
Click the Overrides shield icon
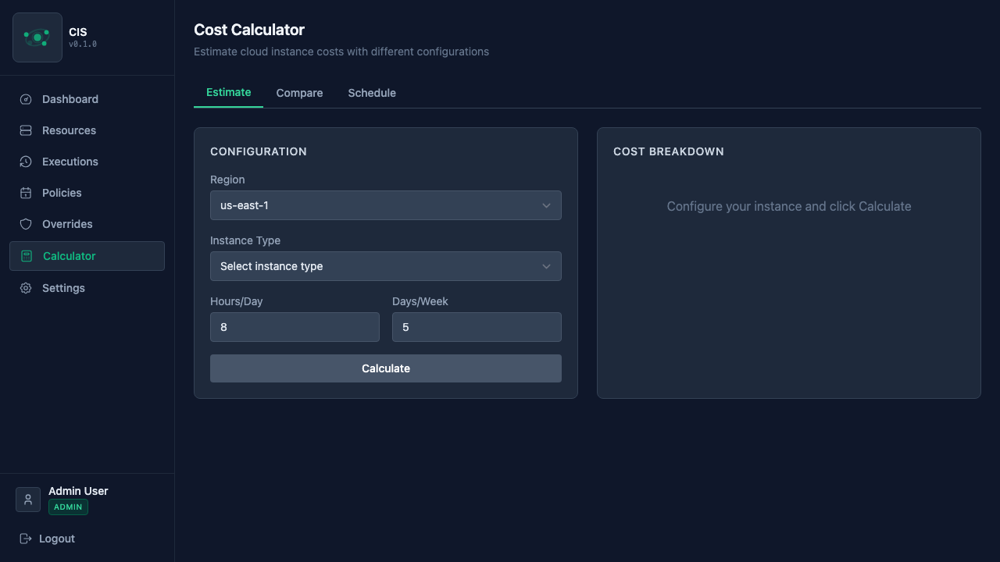pyautogui.click(x=26, y=224)
